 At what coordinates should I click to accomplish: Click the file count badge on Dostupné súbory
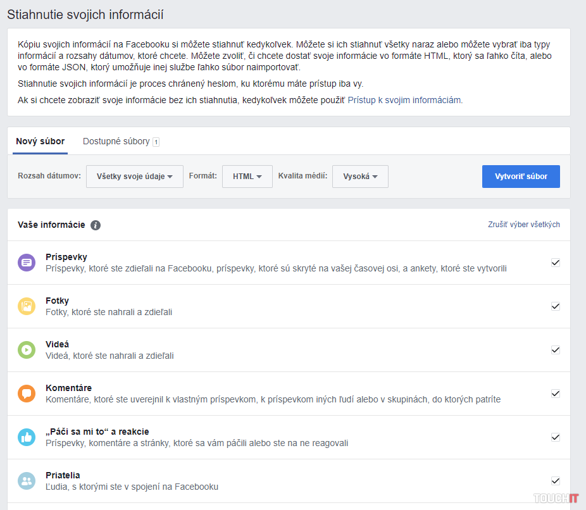coord(156,142)
